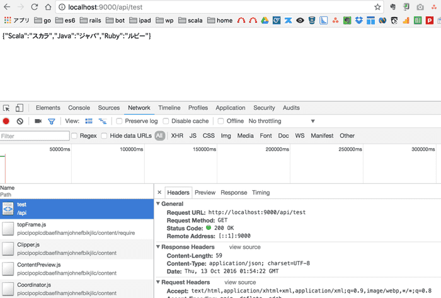The image size is (441, 298).
Task: Check the Disable cache option
Action: (x=166, y=121)
